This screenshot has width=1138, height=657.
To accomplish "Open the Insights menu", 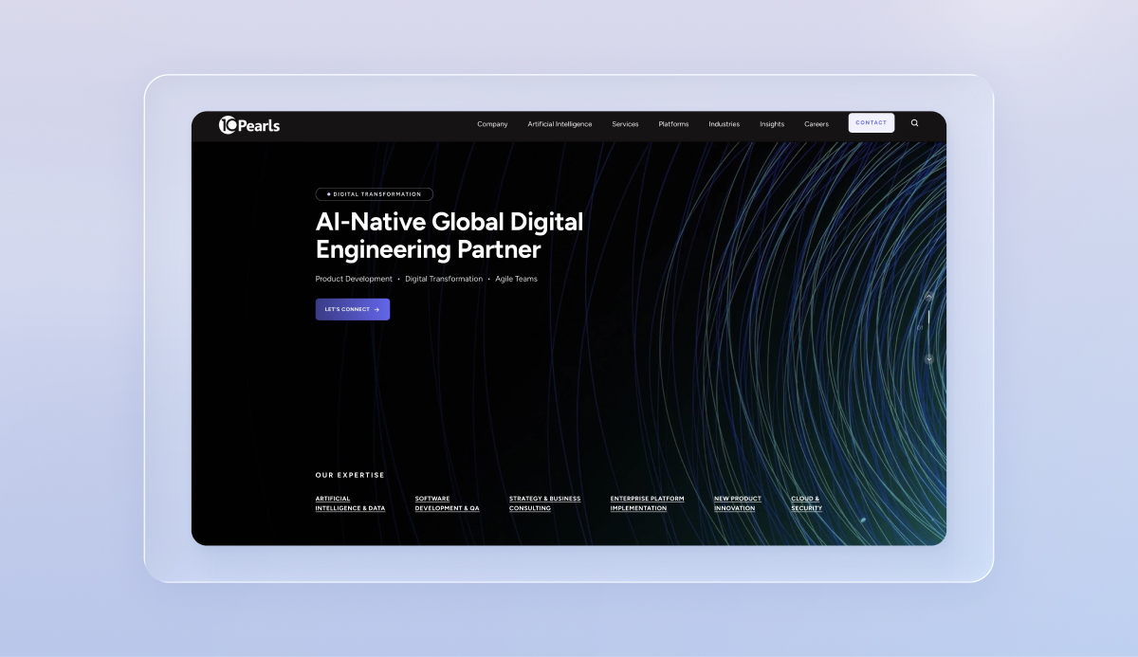I will coord(772,124).
